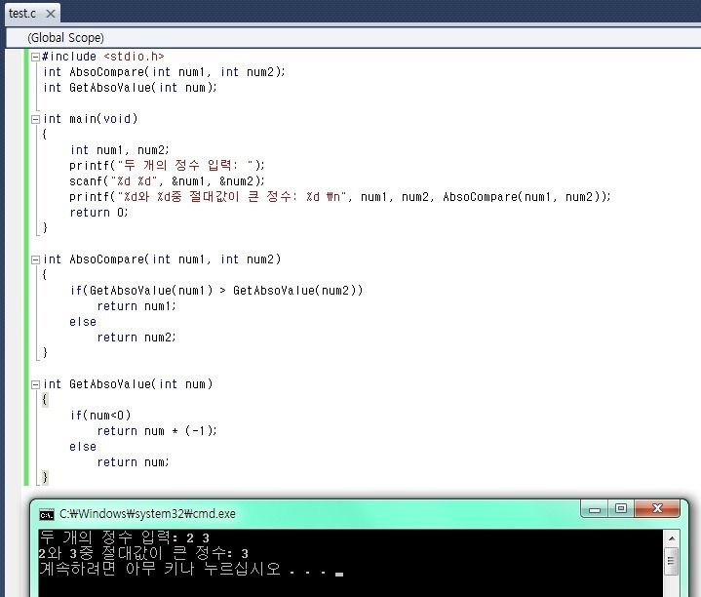Collapse the GetAbsoValue function definition

[35, 384]
